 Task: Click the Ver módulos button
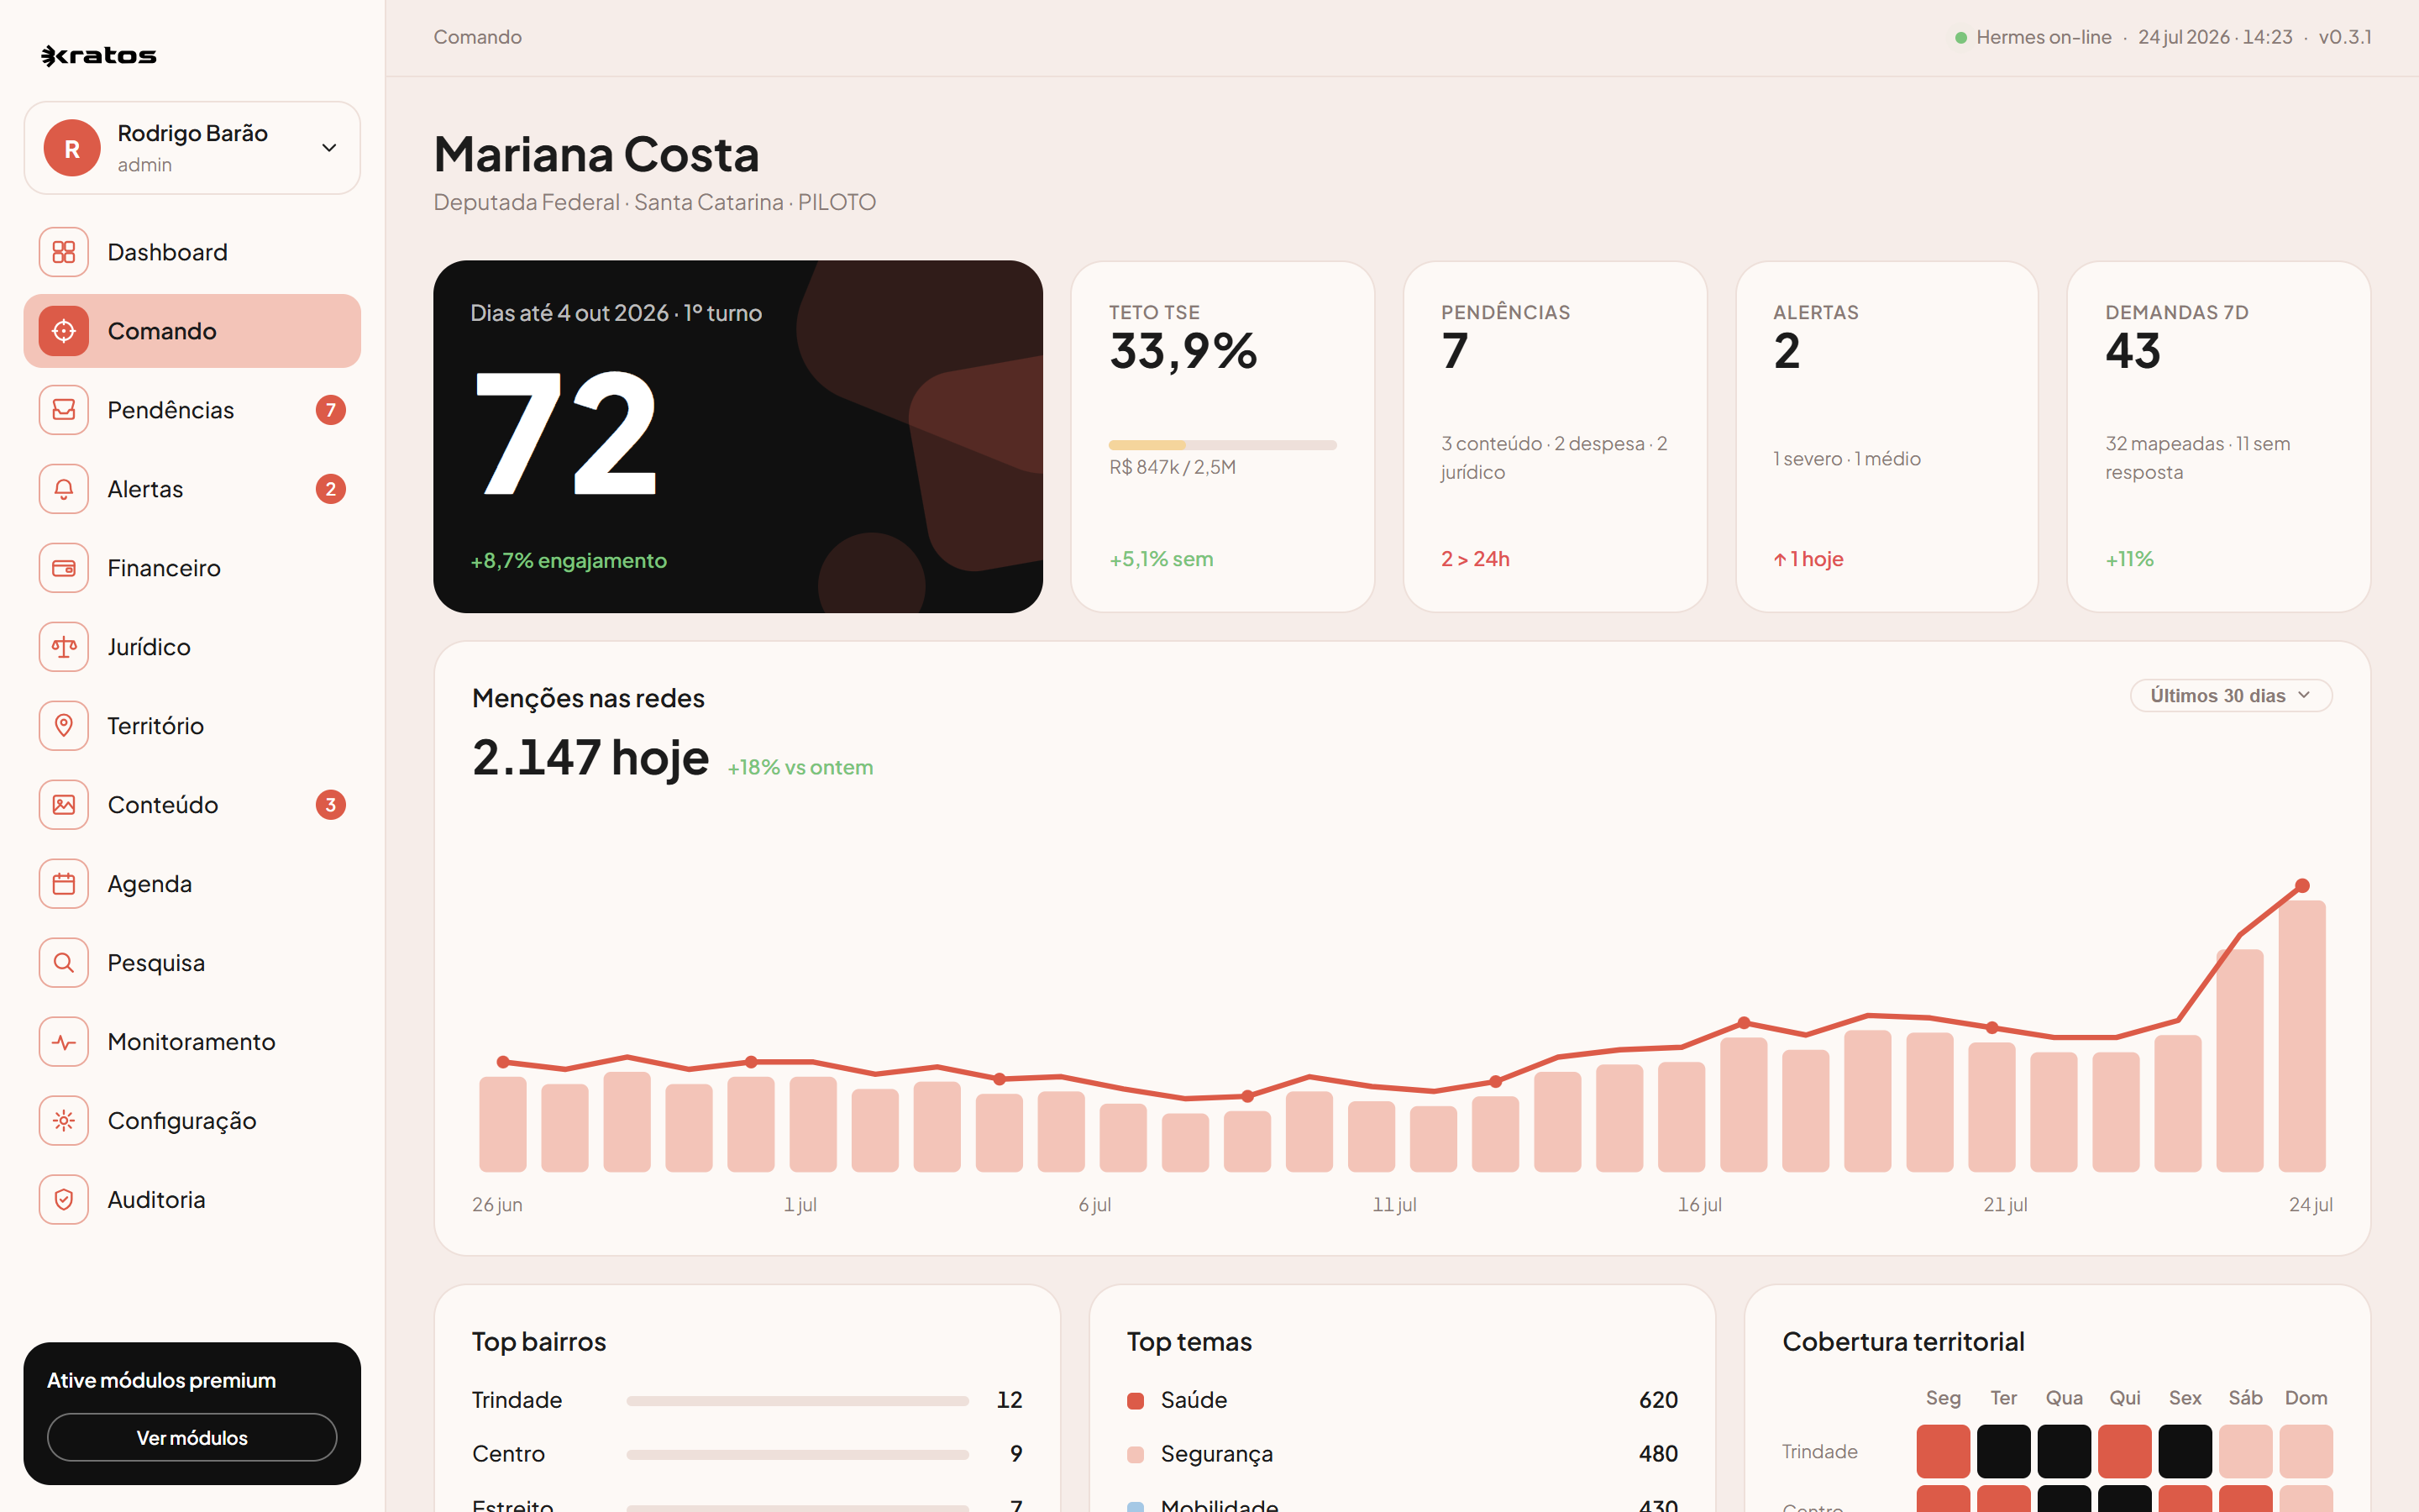click(192, 1437)
